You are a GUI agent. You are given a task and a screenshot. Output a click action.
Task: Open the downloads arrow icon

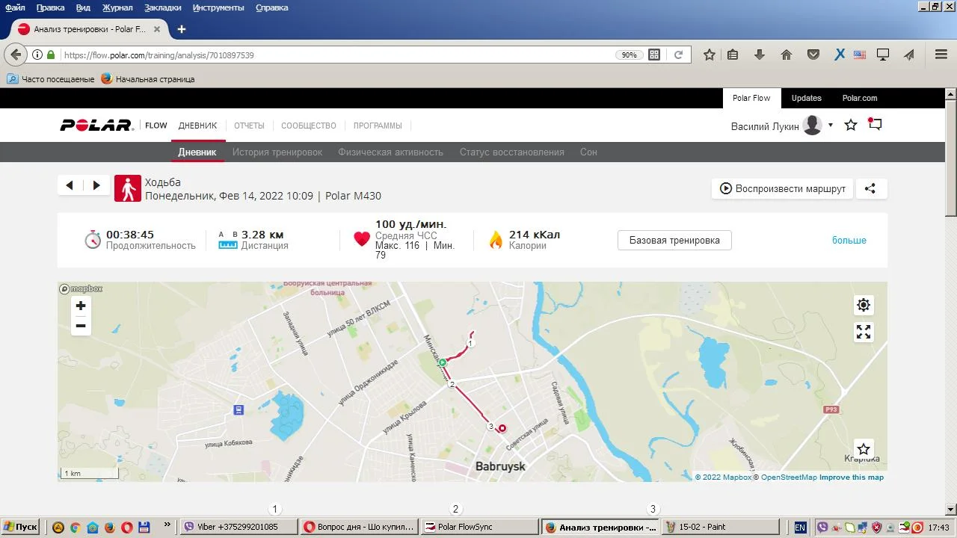point(760,55)
